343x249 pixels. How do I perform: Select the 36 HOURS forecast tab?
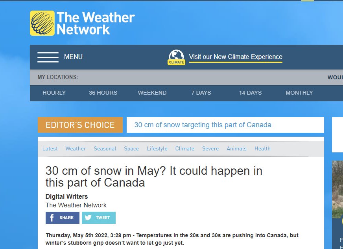[x=103, y=93]
